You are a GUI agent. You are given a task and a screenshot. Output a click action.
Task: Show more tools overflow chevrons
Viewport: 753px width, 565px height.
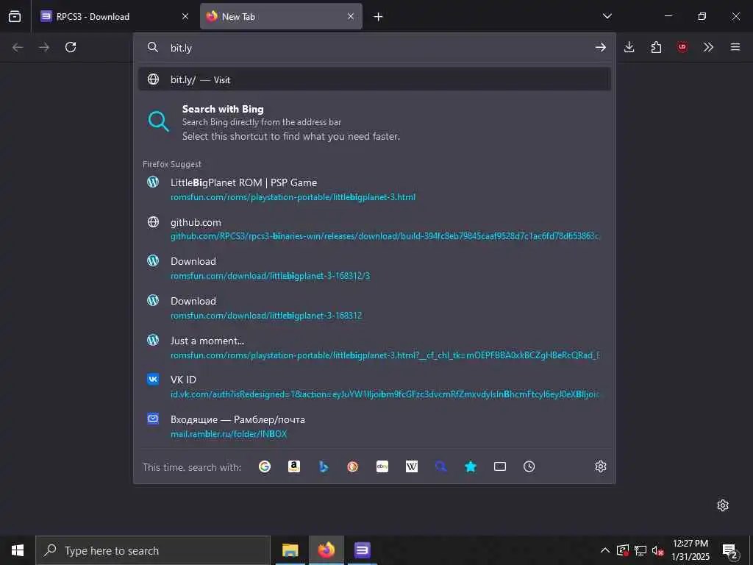click(x=708, y=47)
